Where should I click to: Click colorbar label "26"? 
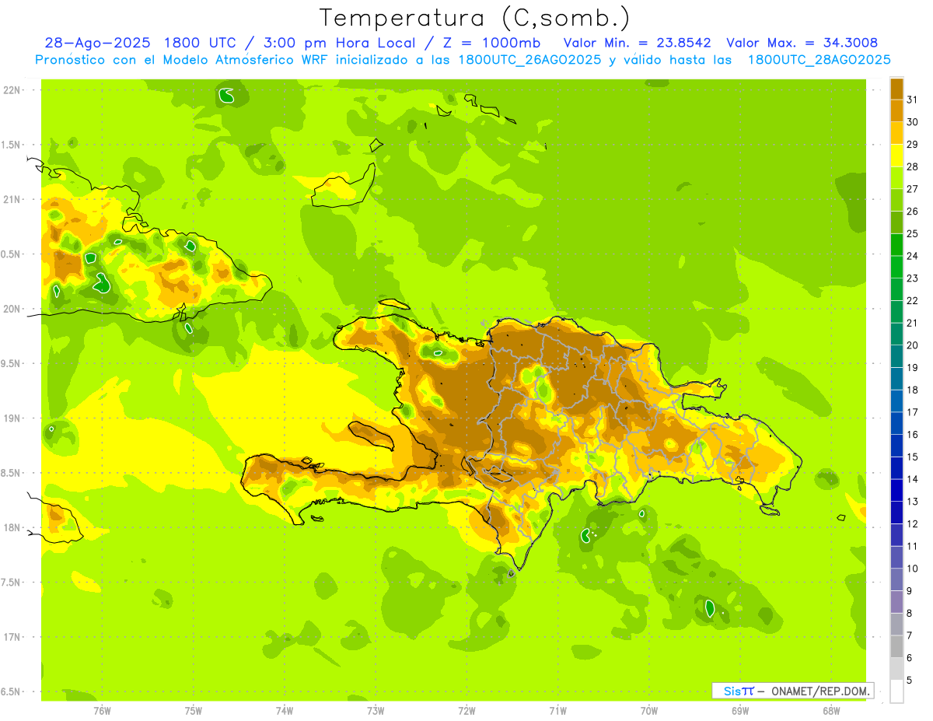912,211
